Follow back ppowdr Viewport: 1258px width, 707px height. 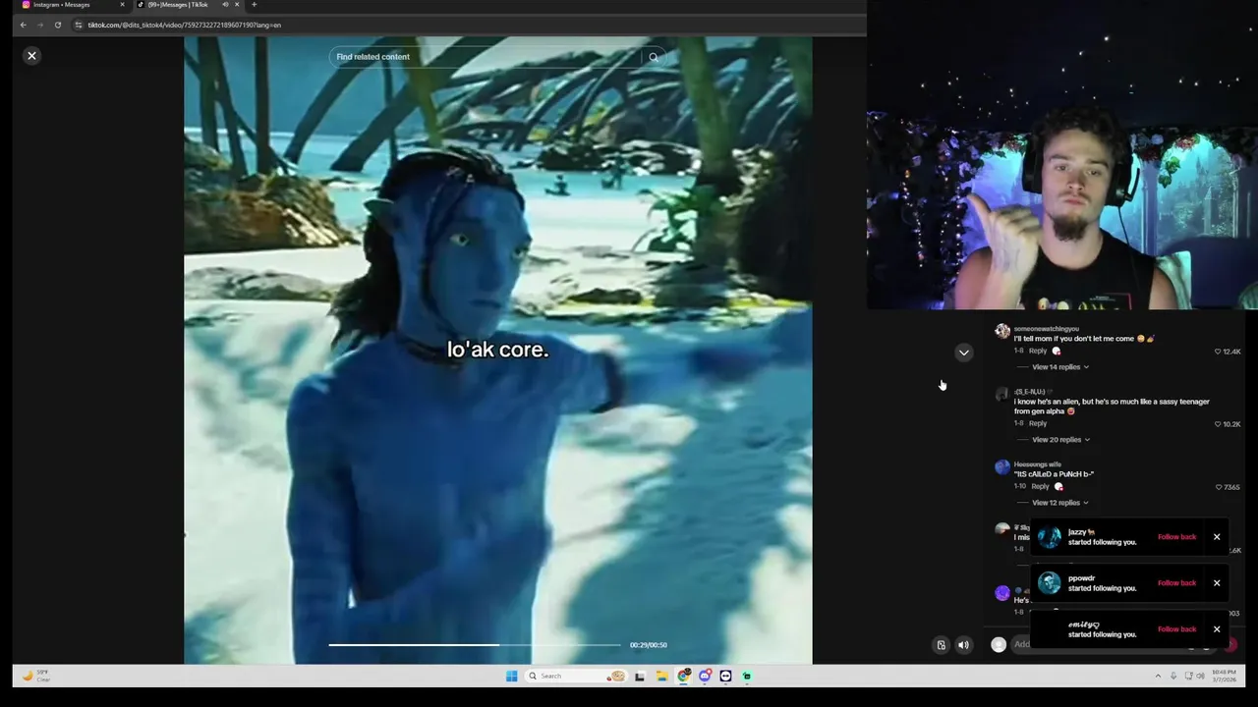1176,583
